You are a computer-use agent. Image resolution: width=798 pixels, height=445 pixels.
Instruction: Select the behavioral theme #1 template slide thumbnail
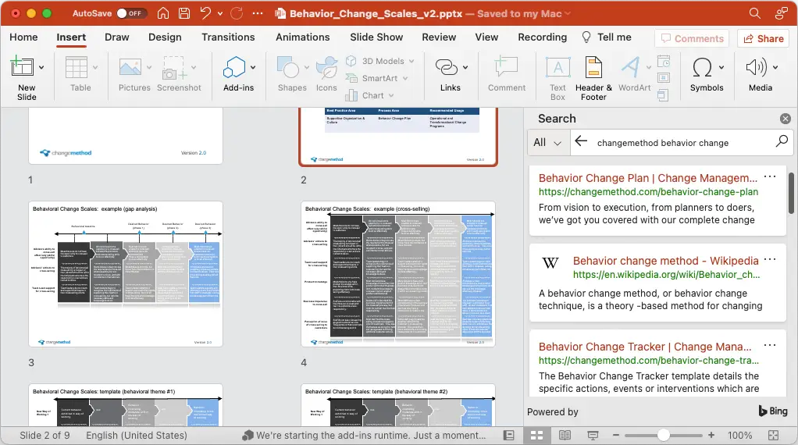[x=126, y=405]
